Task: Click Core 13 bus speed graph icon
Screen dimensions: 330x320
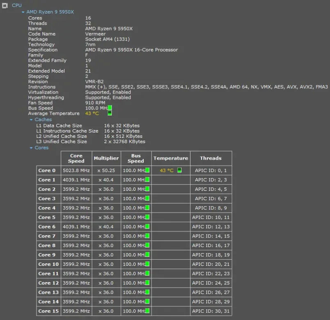Action: pos(147,292)
